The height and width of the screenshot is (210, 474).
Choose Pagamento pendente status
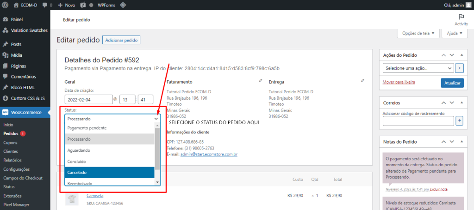click(110, 128)
